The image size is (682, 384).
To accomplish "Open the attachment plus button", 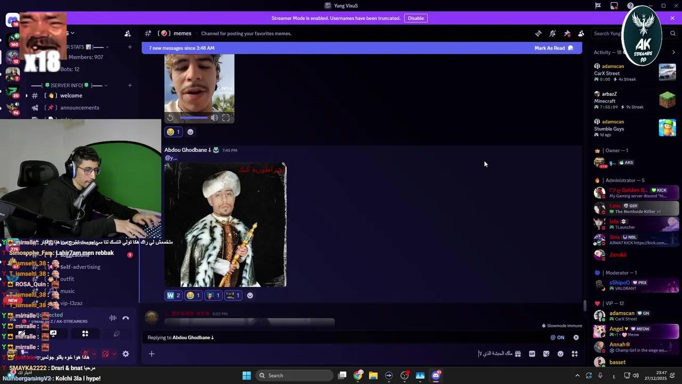I will [x=152, y=354].
